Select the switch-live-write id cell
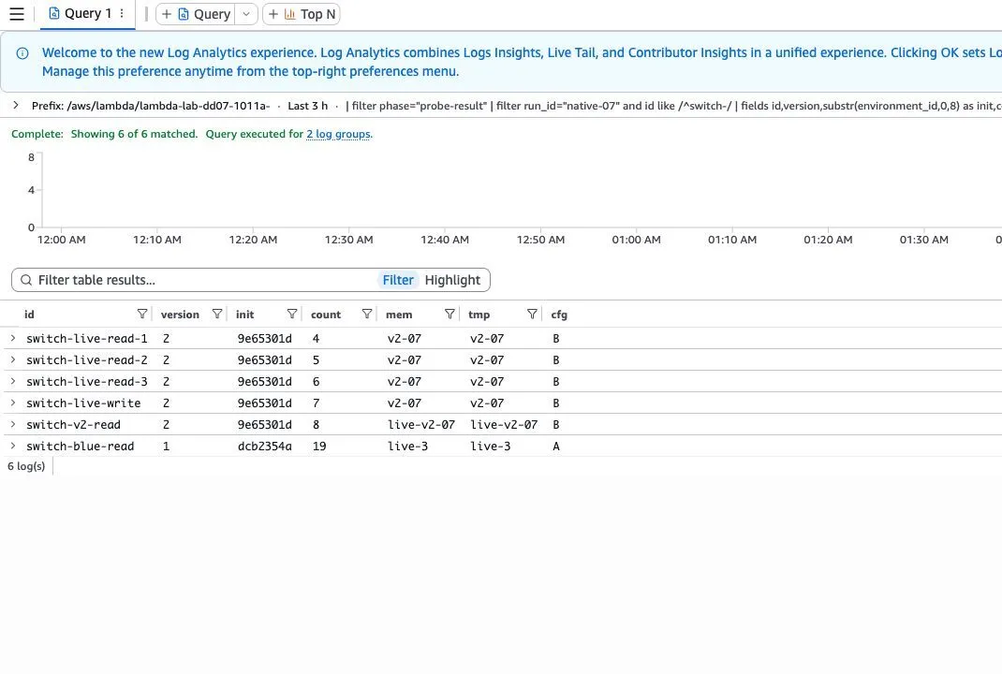Screen dimensions: 1002x674 click(x=83, y=403)
